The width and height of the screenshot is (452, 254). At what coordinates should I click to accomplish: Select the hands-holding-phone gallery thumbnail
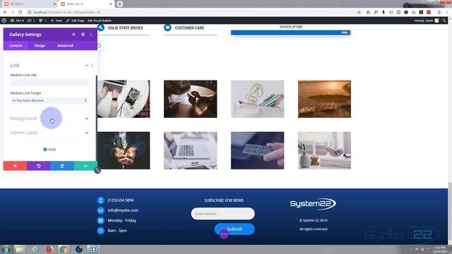click(190, 99)
